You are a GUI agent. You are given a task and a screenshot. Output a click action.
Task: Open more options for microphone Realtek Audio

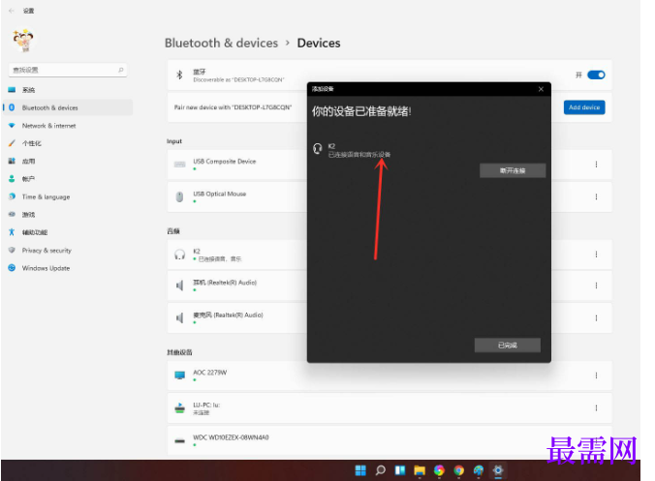(596, 318)
